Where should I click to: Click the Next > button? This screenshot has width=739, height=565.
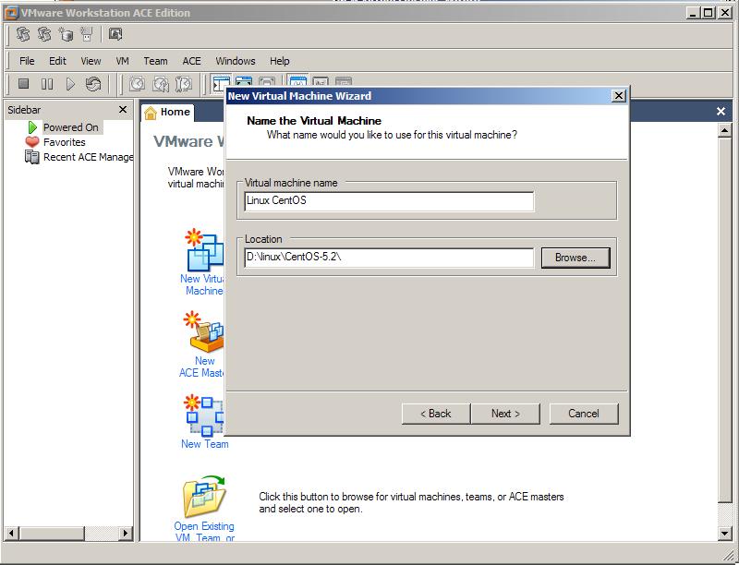505,413
